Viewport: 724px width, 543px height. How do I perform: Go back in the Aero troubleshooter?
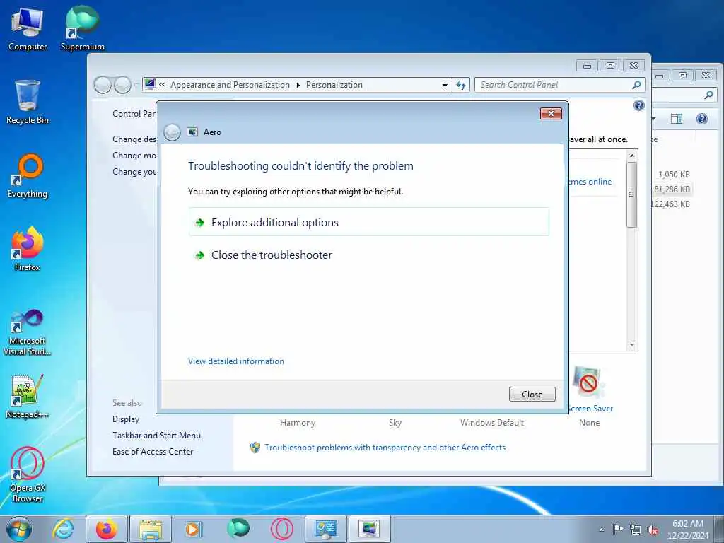172,132
